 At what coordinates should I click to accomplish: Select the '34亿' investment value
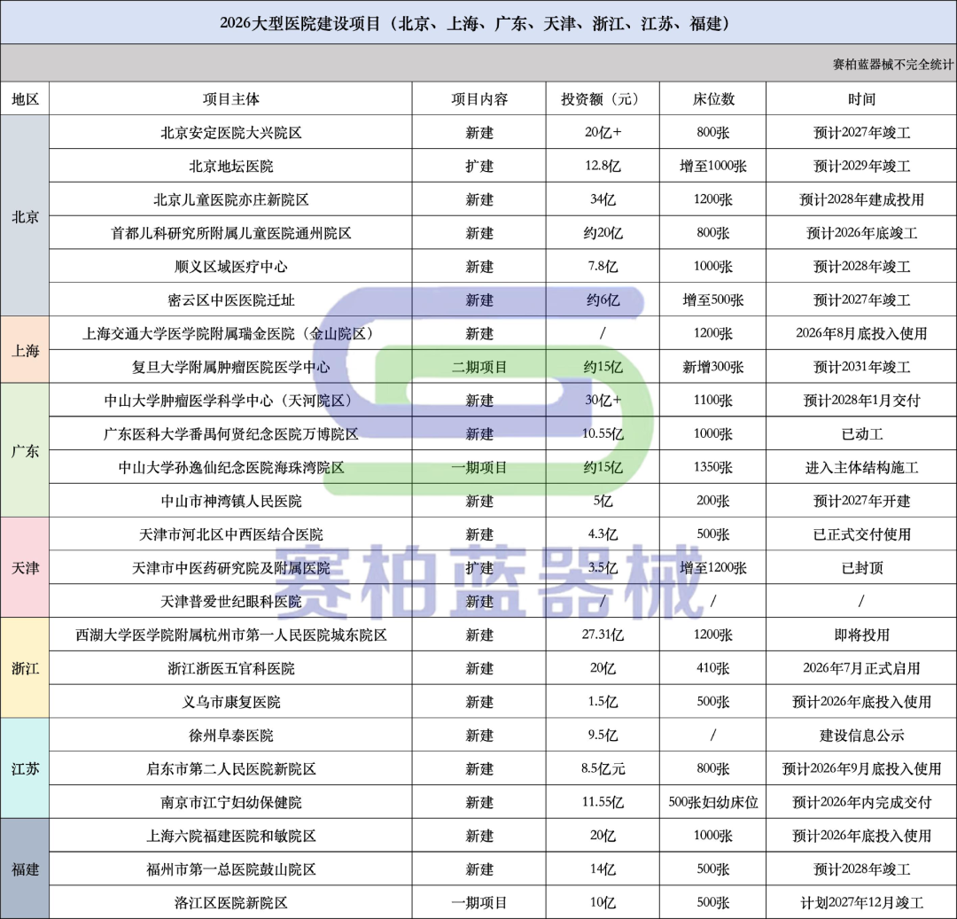[603, 199]
